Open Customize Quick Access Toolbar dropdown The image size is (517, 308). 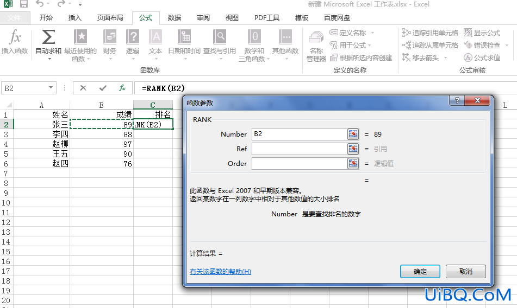coord(80,4)
